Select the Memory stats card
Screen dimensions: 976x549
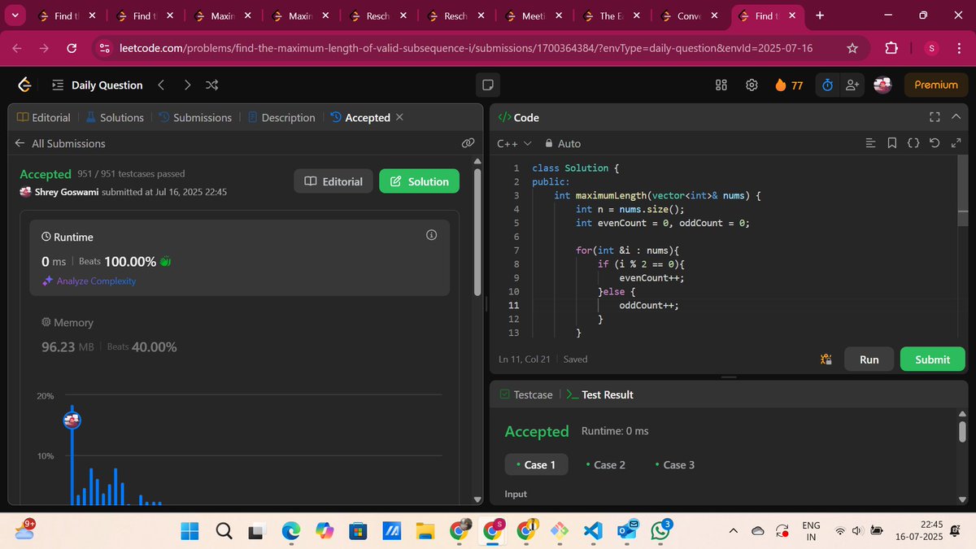click(x=239, y=335)
